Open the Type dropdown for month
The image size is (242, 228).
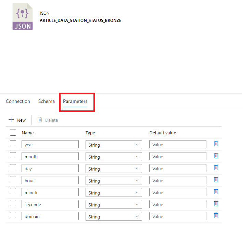(x=114, y=157)
